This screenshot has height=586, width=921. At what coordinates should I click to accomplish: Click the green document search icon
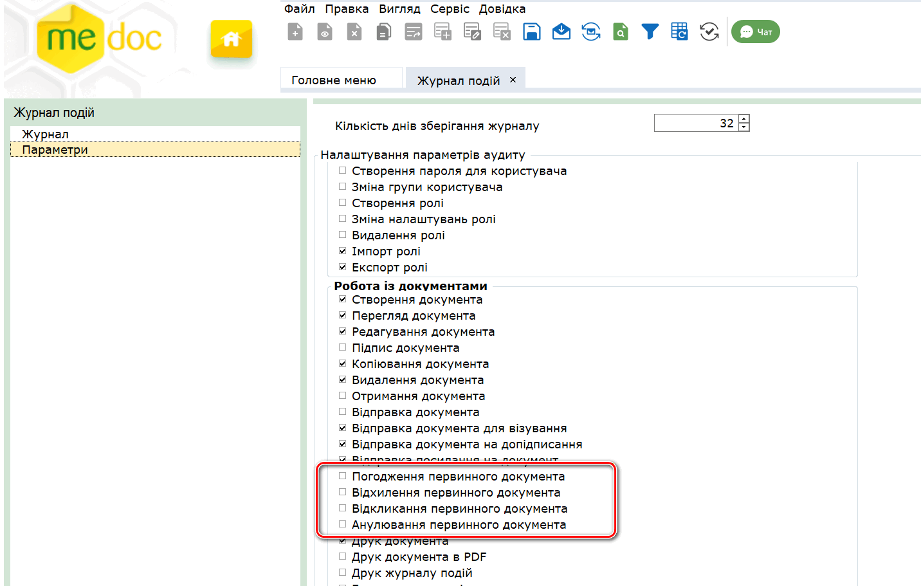(620, 32)
